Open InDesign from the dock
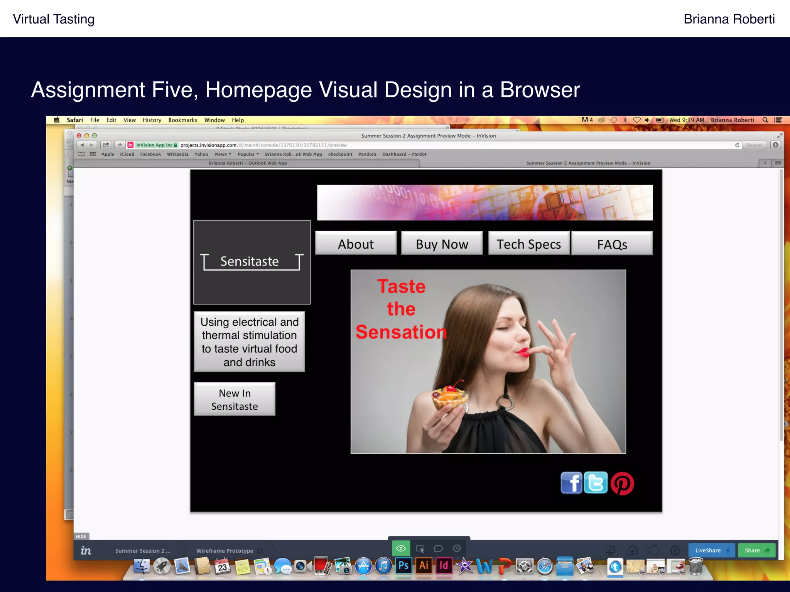The width and height of the screenshot is (790, 592). pyautogui.click(x=444, y=566)
